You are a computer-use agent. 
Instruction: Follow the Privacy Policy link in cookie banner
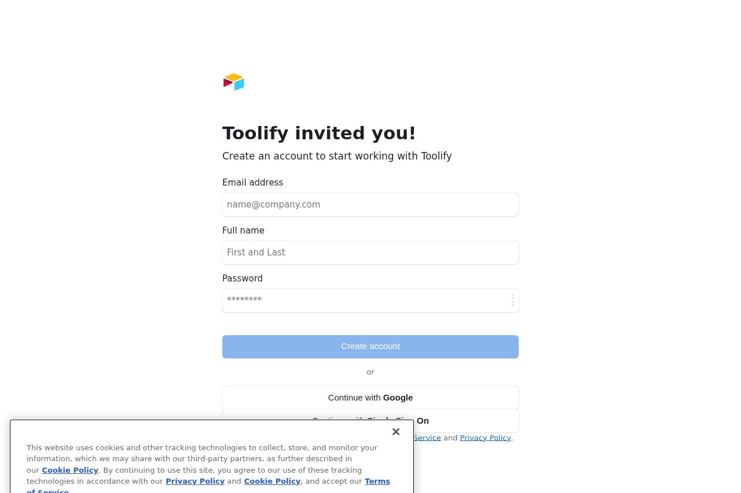point(195,481)
